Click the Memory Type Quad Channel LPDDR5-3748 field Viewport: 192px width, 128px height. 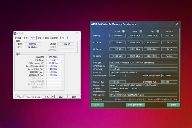tap(143, 85)
